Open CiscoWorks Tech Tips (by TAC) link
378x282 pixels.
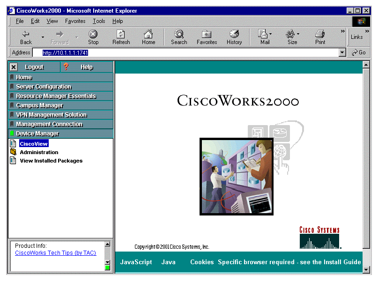pyautogui.click(x=55, y=253)
